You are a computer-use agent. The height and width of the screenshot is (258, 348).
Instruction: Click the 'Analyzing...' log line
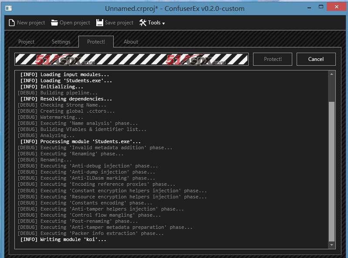coord(46,135)
